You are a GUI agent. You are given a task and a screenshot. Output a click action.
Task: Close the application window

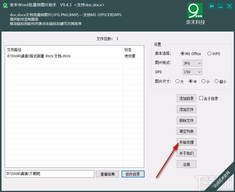[229, 6]
